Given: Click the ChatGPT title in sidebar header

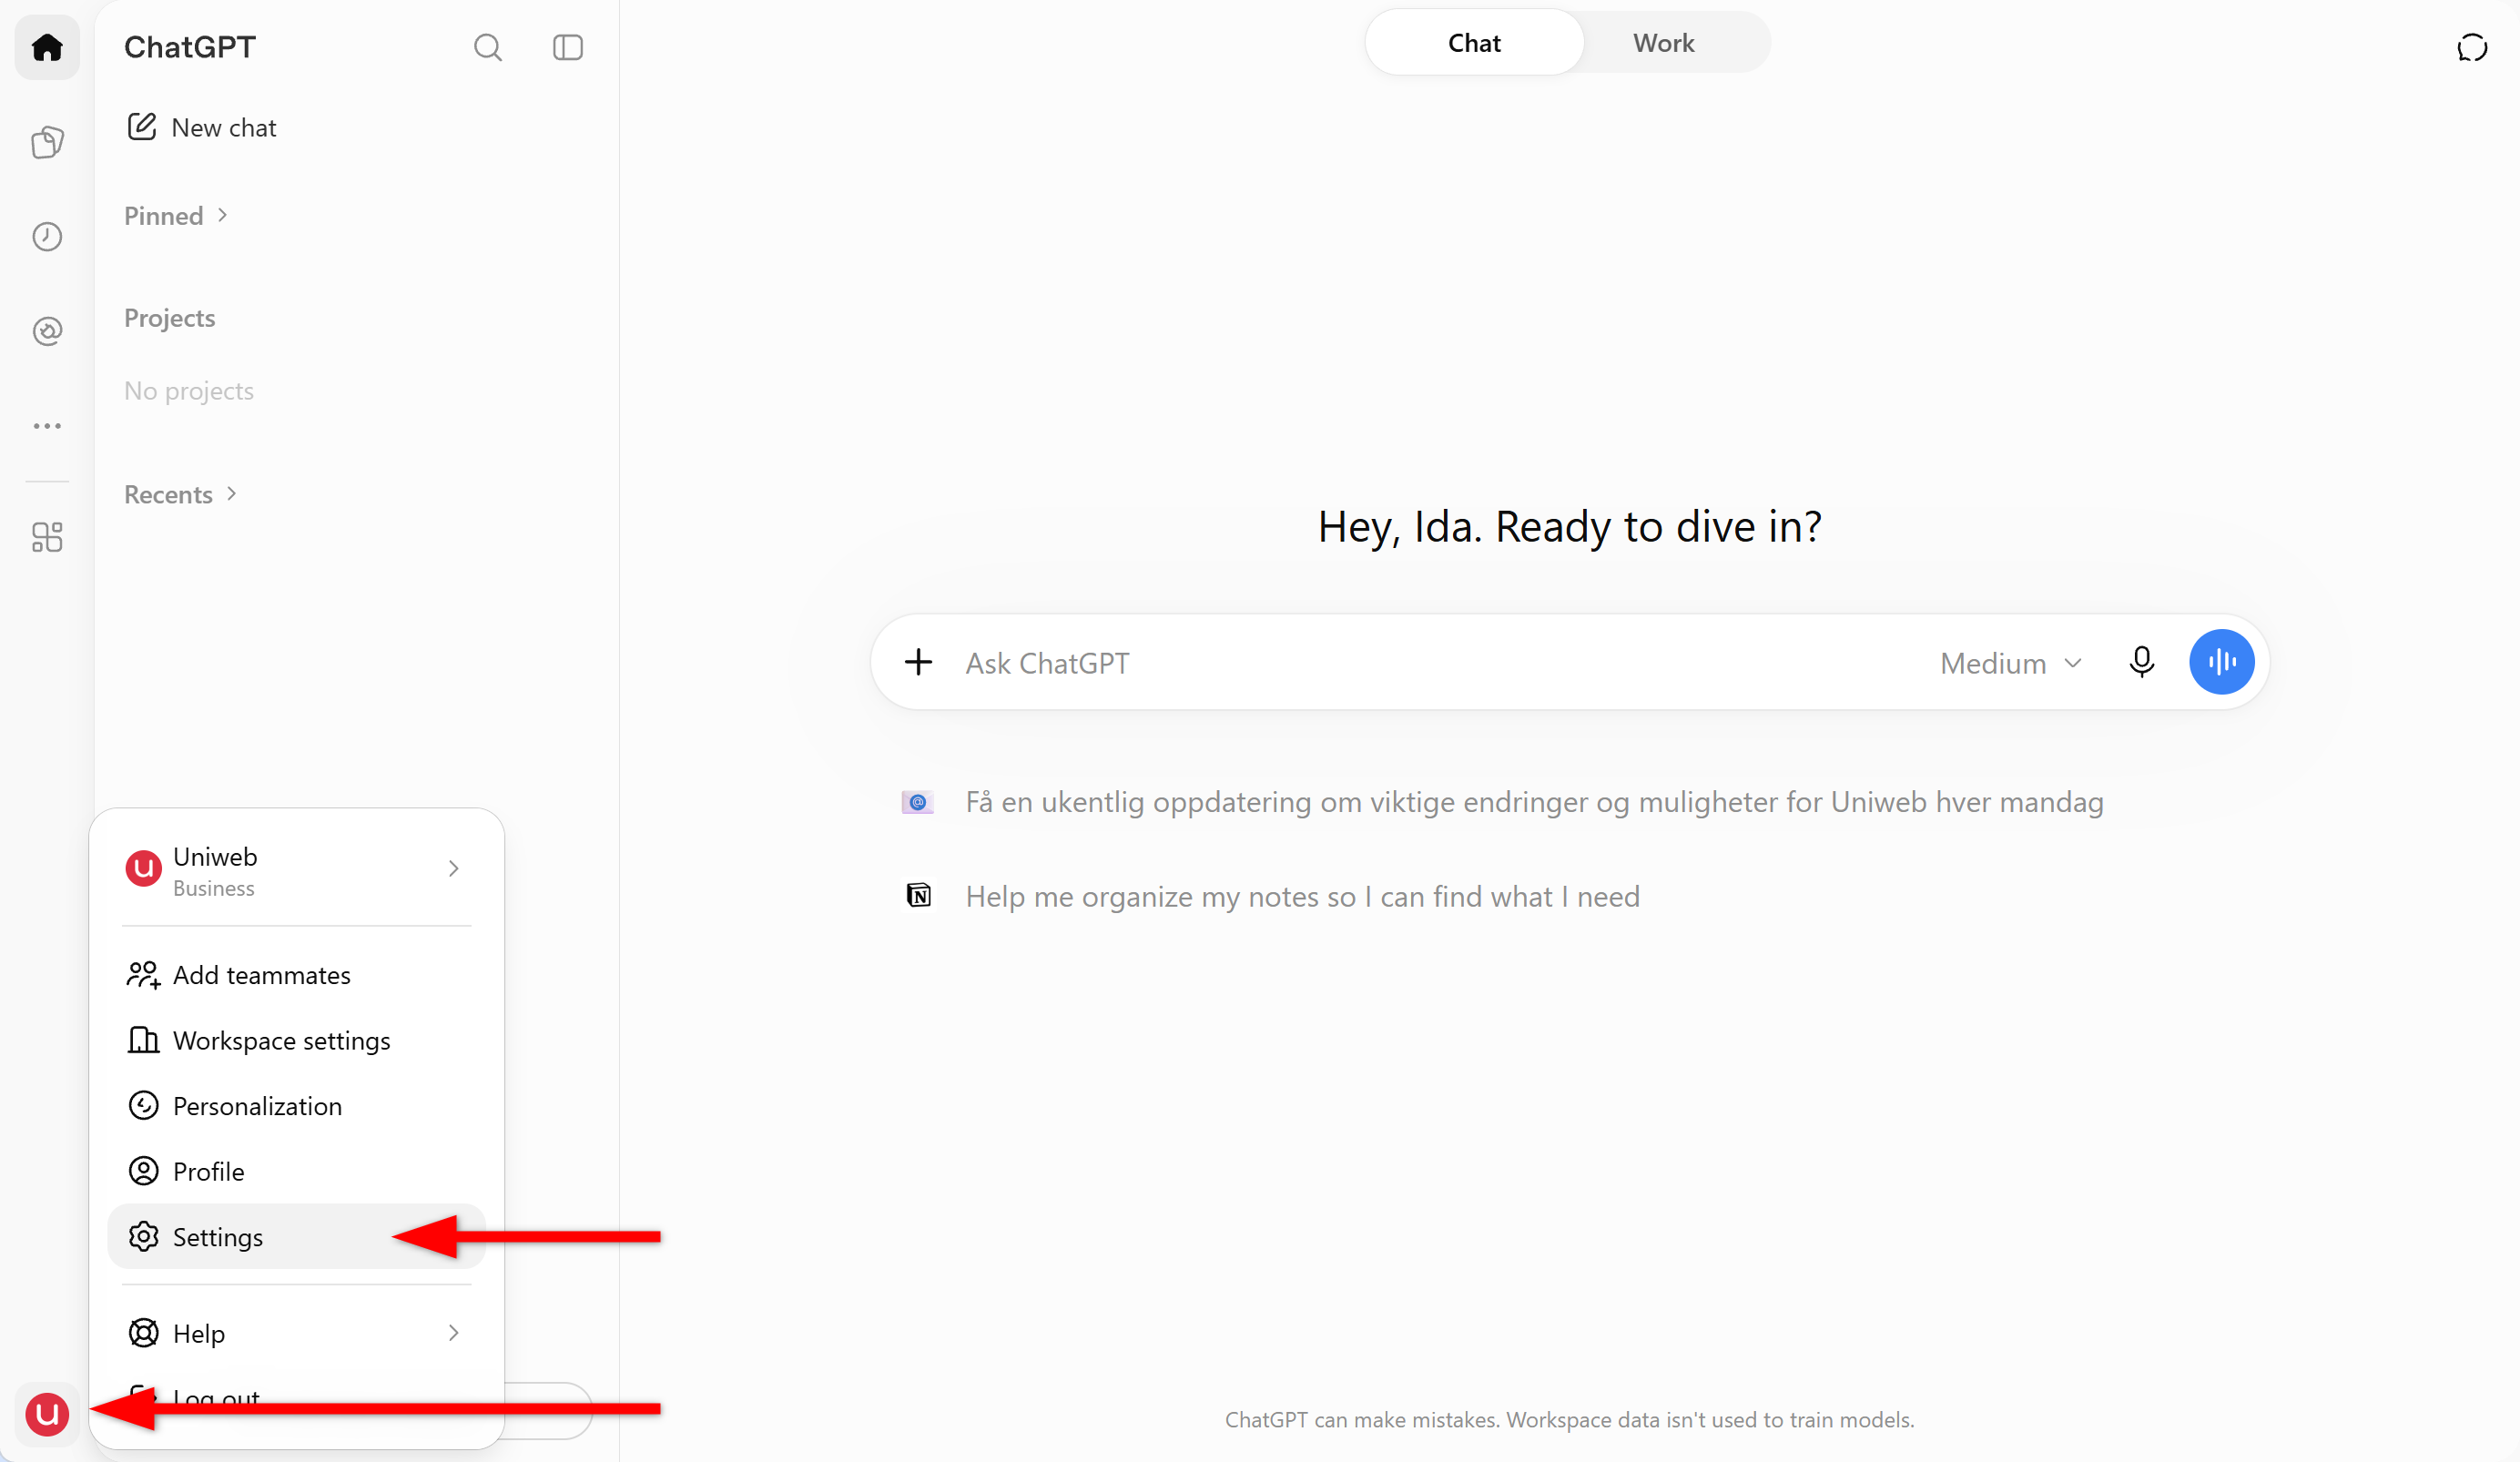Looking at the screenshot, I should coord(190,47).
